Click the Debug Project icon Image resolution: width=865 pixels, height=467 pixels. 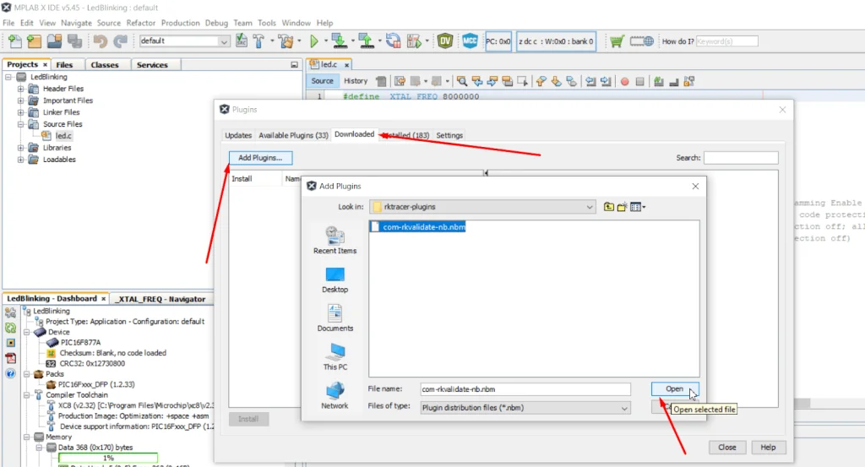tap(414, 41)
